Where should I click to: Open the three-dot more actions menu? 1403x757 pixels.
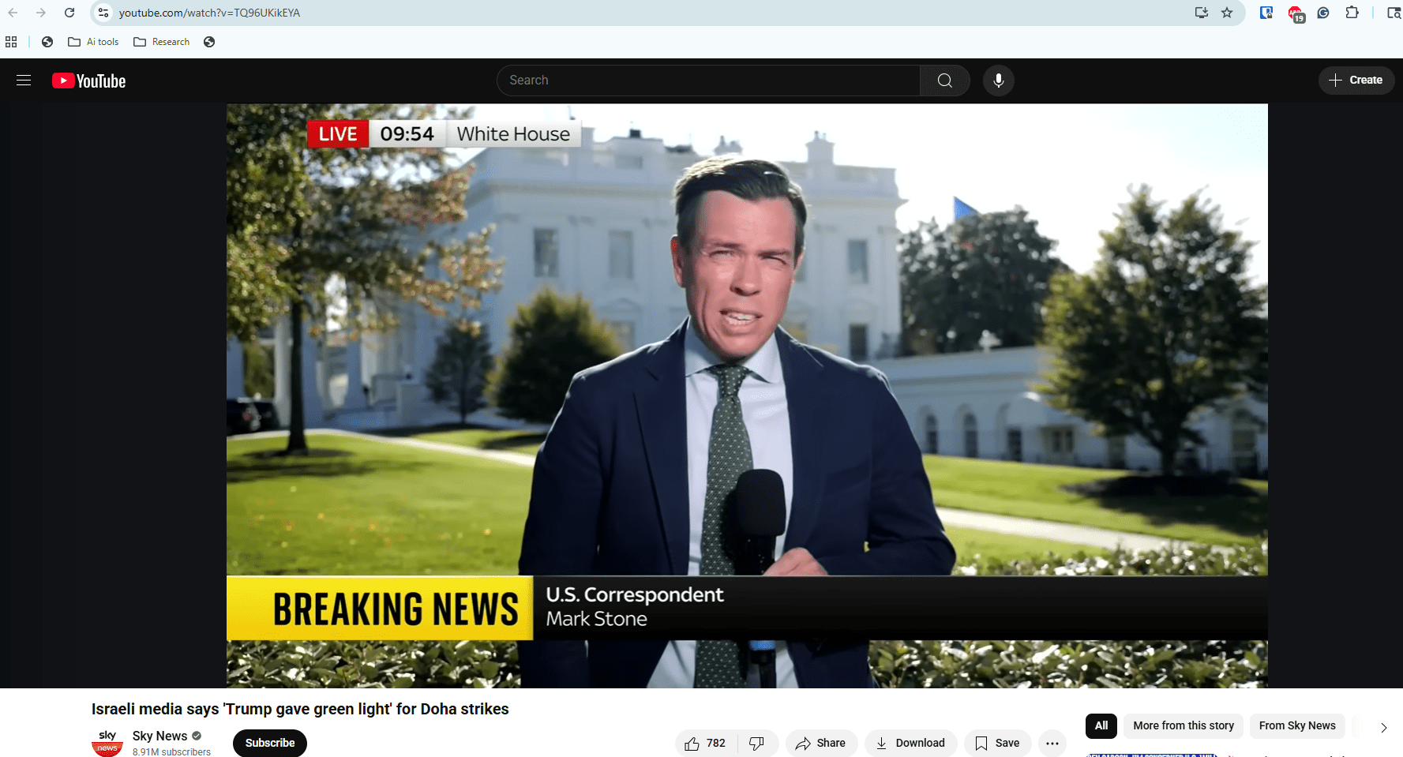(1052, 743)
